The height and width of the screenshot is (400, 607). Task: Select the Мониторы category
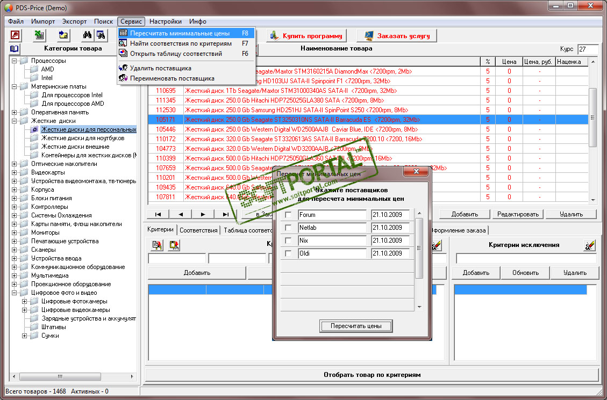coord(45,232)
